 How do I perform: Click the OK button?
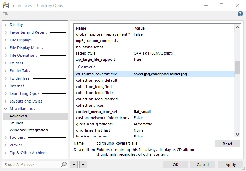[x=175, y=164]
